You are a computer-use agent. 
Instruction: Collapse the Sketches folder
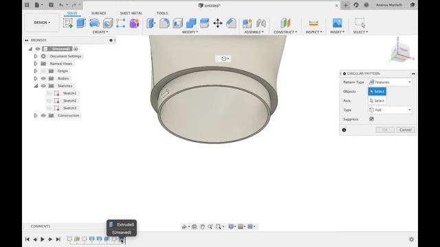click(36, 86)
